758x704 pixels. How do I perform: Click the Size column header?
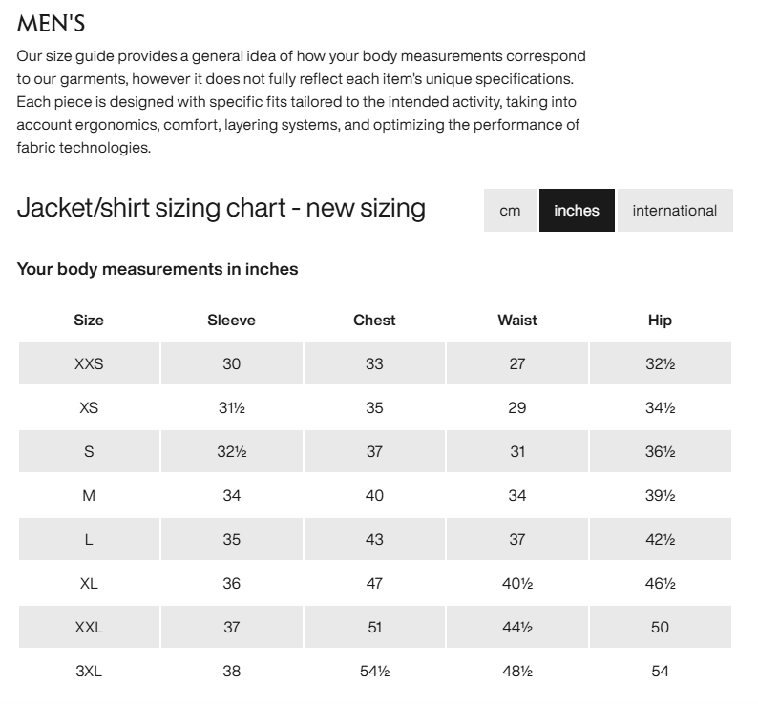point(89,320)
